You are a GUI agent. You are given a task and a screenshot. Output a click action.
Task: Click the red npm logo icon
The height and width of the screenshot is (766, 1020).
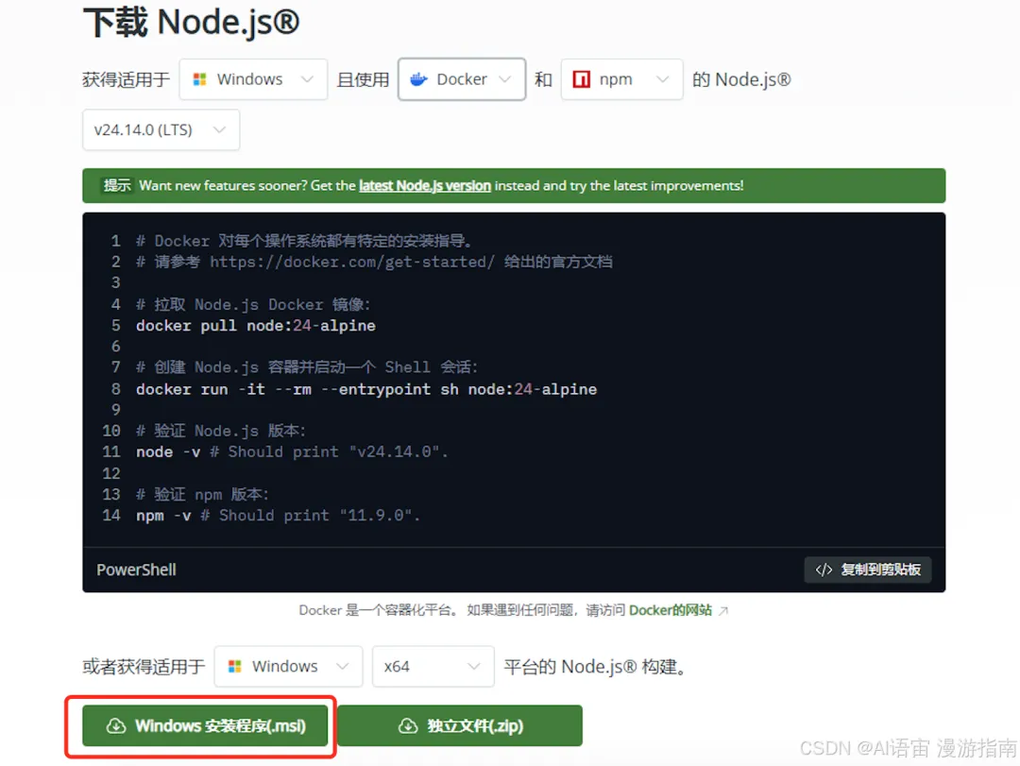pyautogui.click(x=581, y=79)
